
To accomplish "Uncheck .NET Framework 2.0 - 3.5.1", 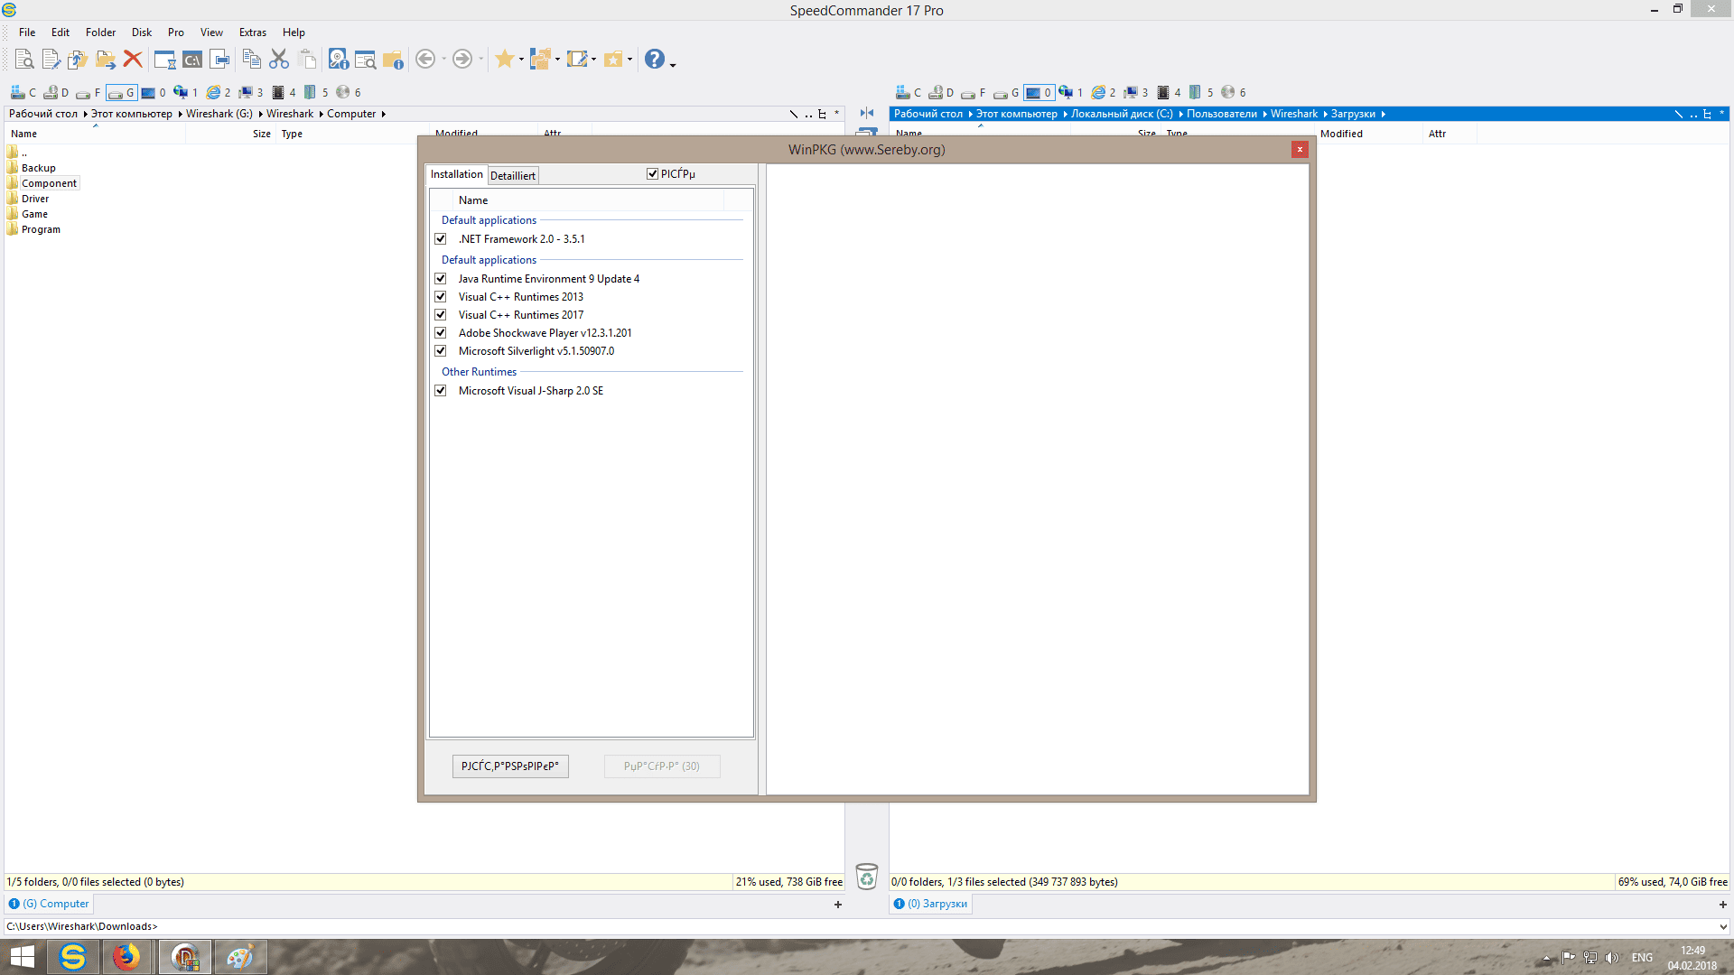I will coord(441,239).
